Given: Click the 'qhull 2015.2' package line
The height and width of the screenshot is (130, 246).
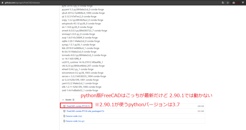Looking at the screenshot, I should click(83, 13).
